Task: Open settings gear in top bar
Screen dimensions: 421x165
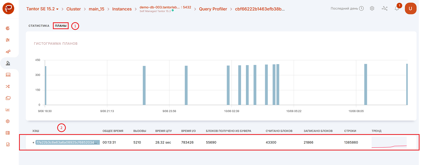Action: 372,9
